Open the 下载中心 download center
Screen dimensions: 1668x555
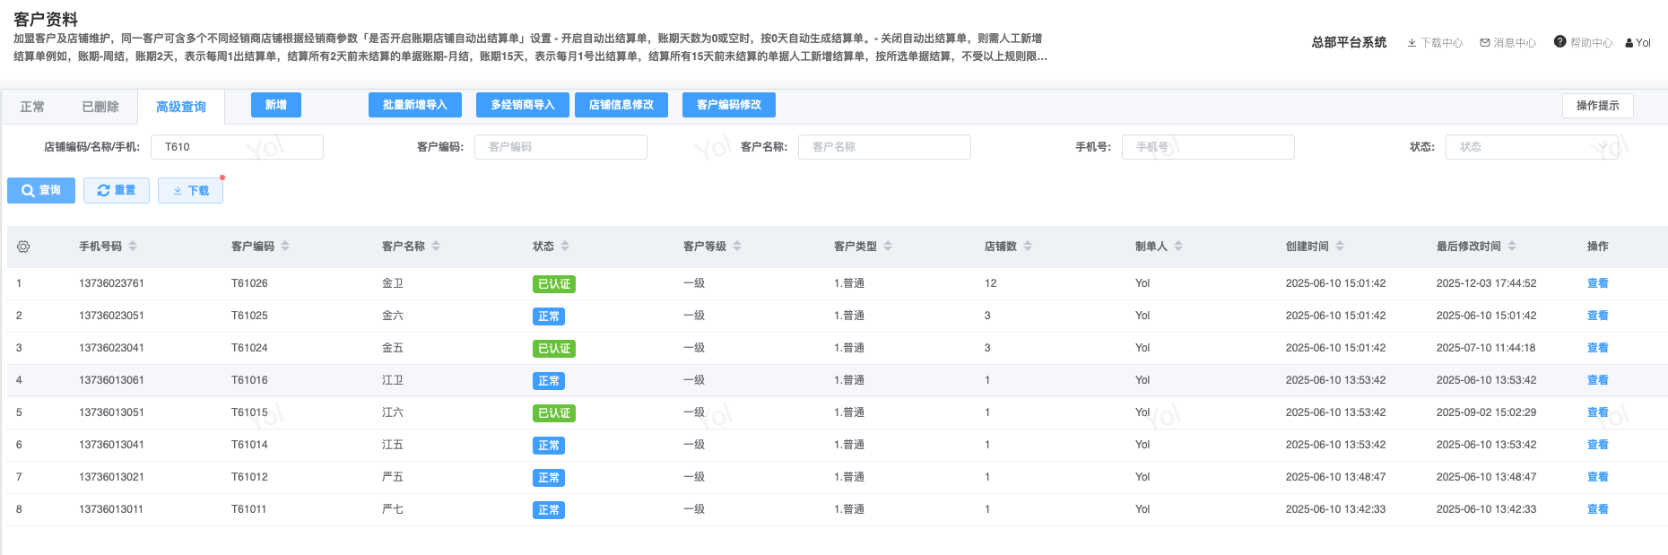(1435, 43)
